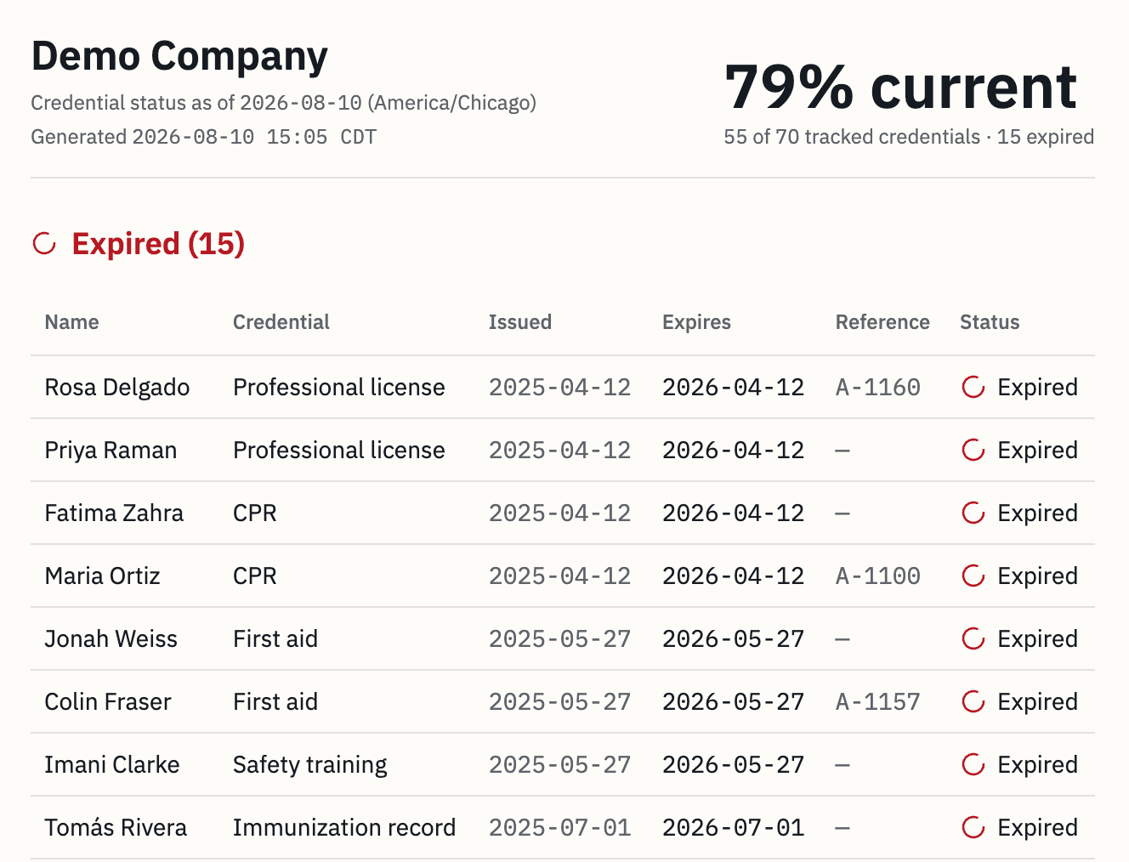Click the status icon for Colin Fraser

pos(973,702)
